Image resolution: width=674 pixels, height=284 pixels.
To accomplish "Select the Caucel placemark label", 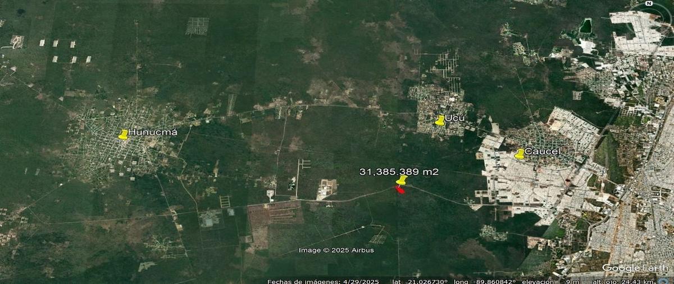I will [543, 152].
